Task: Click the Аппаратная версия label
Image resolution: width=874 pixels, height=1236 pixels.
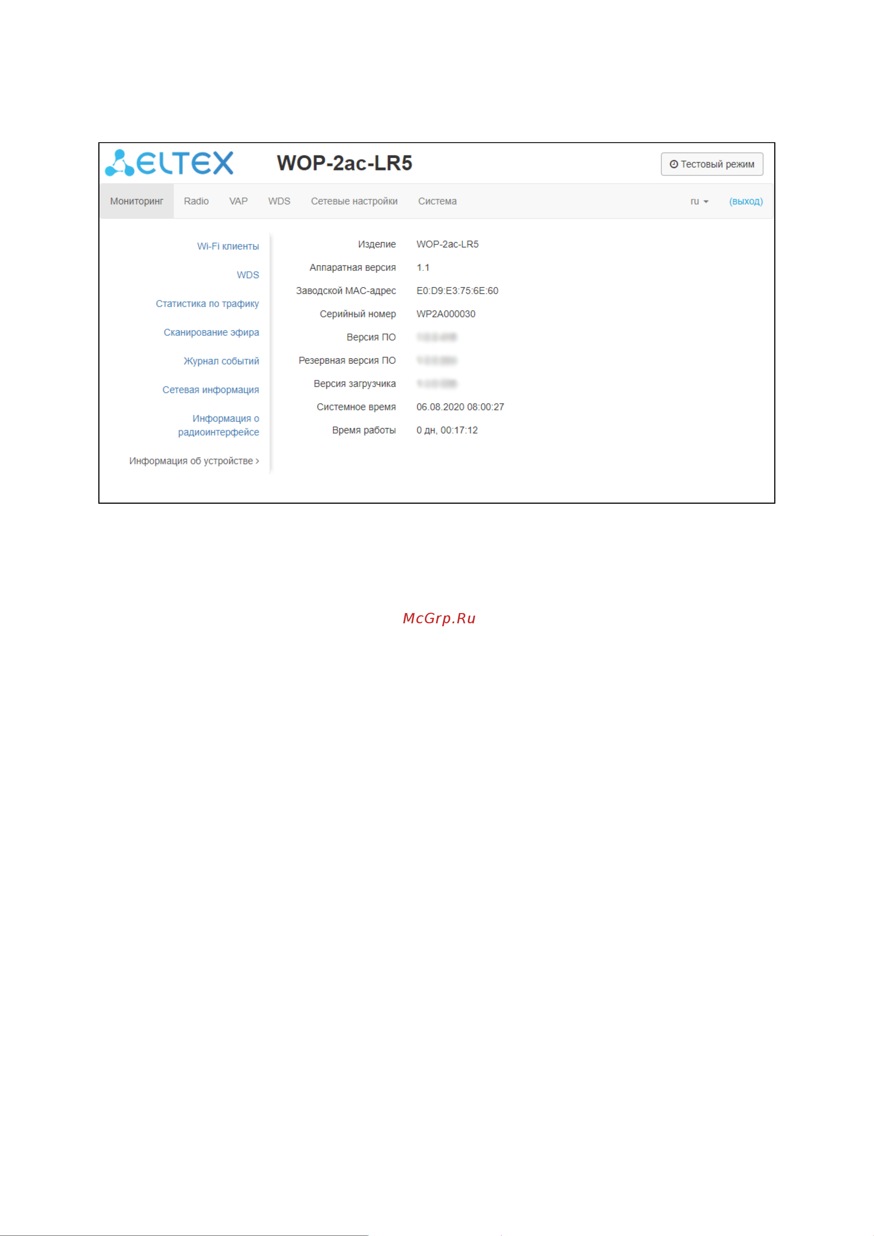Action: click(x=353, y=267)
